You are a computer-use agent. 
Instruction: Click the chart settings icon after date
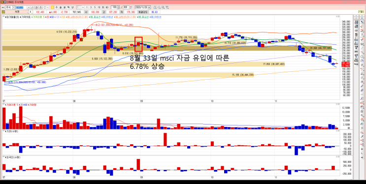pos(155,7)
